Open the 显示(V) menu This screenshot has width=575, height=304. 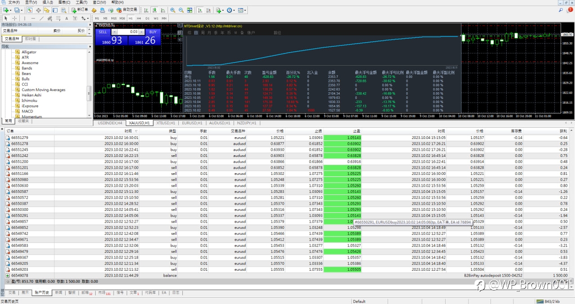pos(31,2)
